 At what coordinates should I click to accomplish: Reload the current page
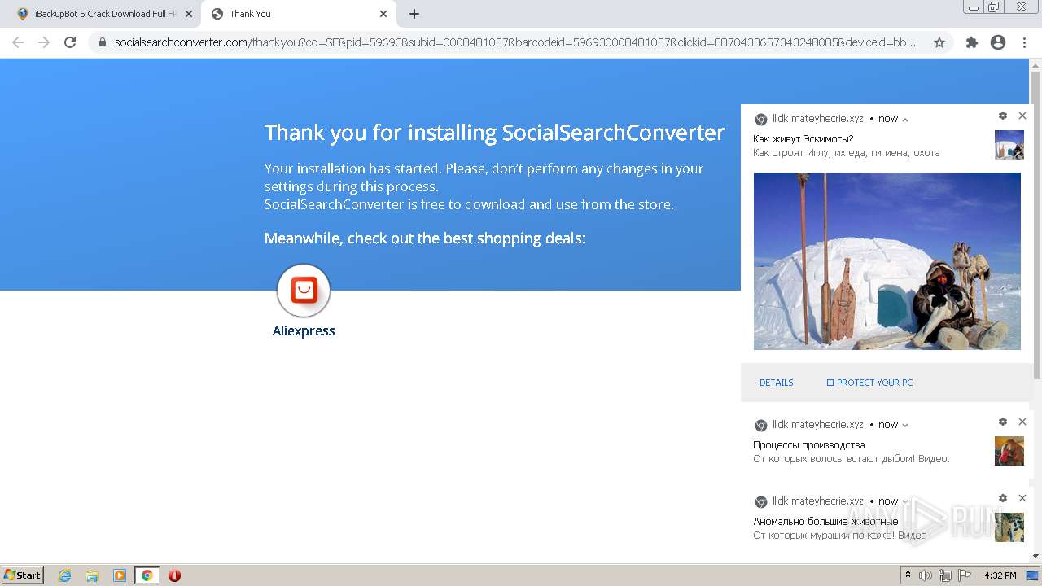coord(70,42)
